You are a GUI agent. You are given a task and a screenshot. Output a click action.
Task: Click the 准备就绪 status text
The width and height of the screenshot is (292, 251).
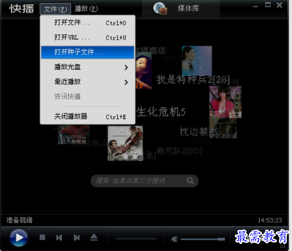click(20, 220)
